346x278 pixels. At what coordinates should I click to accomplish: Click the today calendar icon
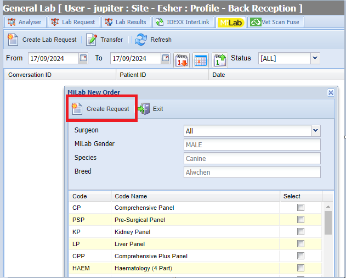click(x=201, y=60)
